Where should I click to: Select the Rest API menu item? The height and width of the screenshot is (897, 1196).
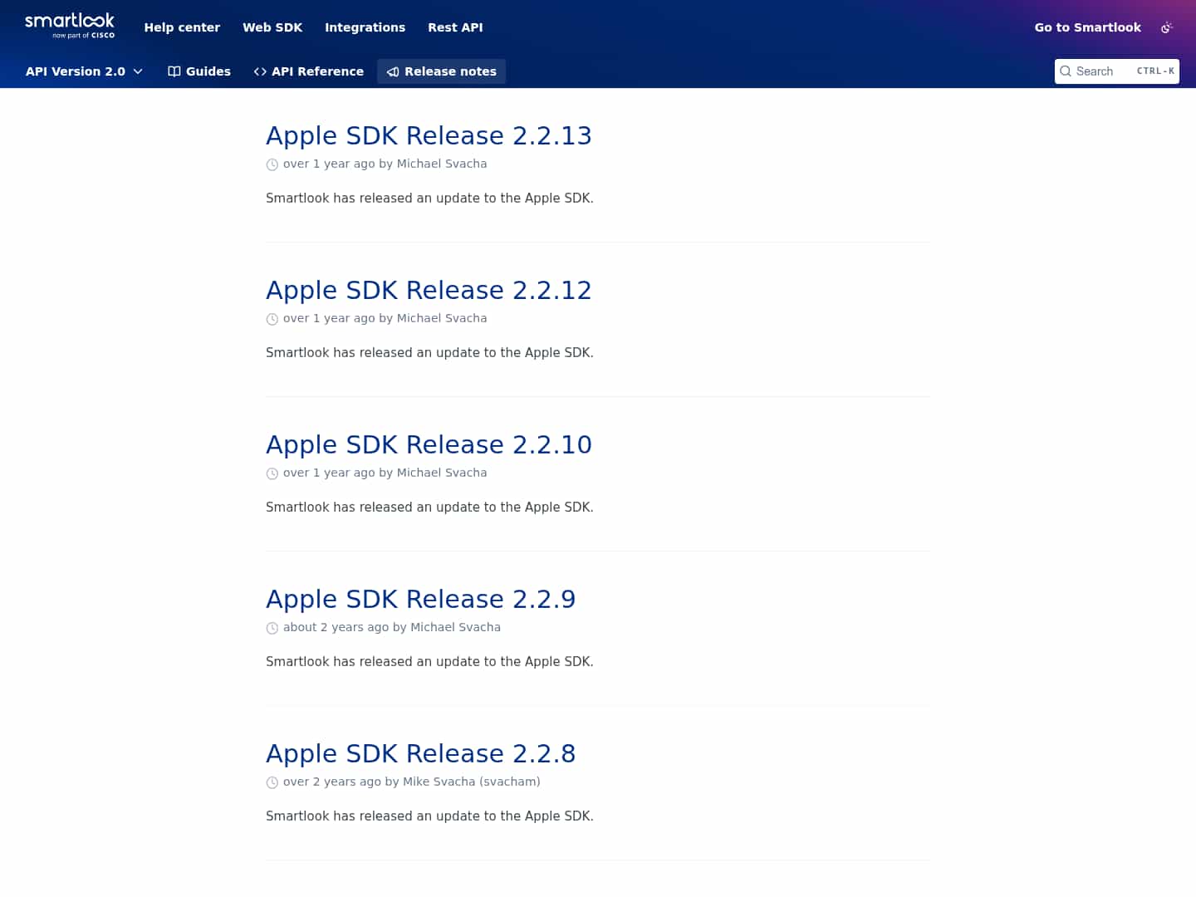point(455,27)
